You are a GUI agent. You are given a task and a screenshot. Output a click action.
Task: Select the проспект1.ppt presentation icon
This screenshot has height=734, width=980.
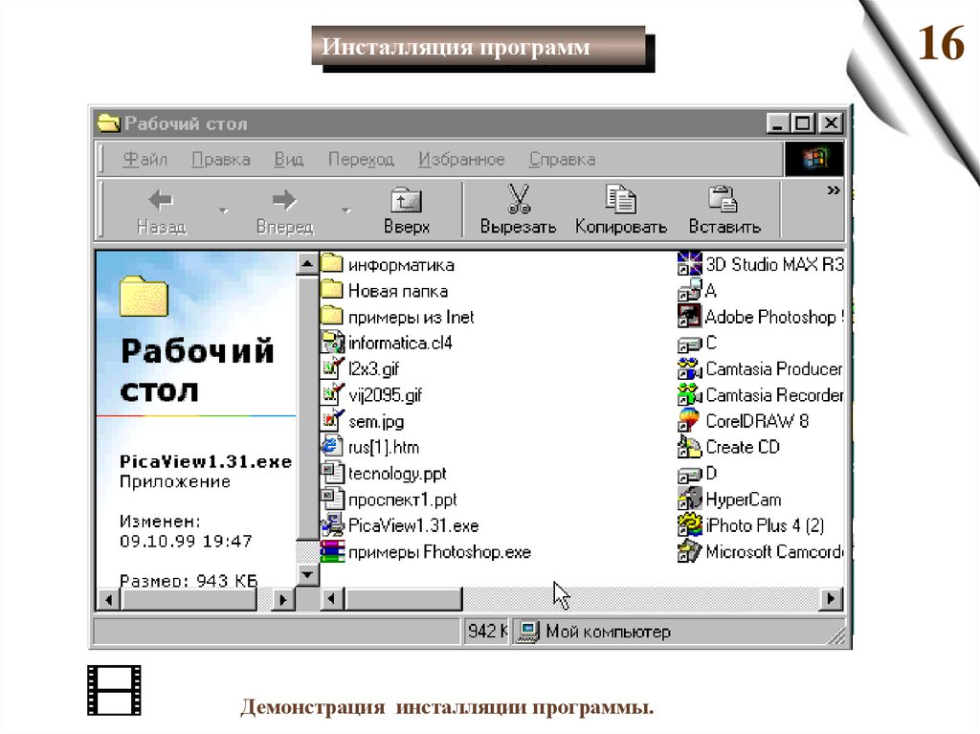332,499
